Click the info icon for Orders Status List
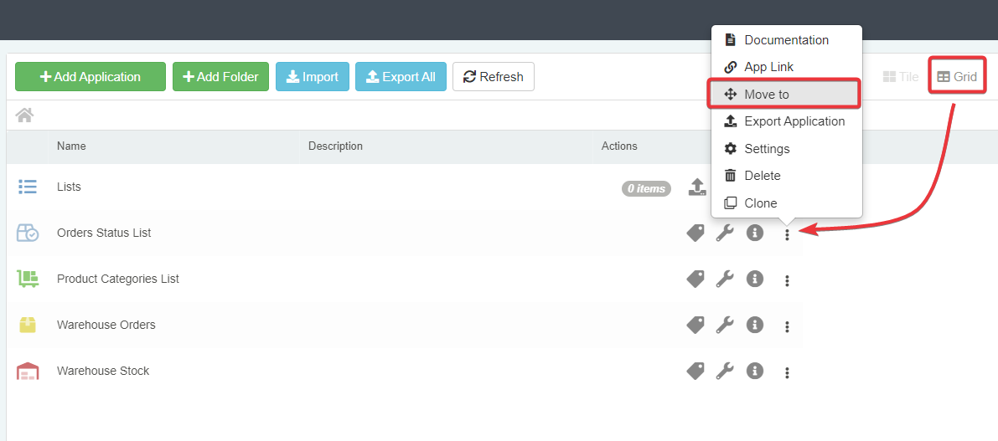Viewport: 998px width, 441px height. [x=755, y=233]
